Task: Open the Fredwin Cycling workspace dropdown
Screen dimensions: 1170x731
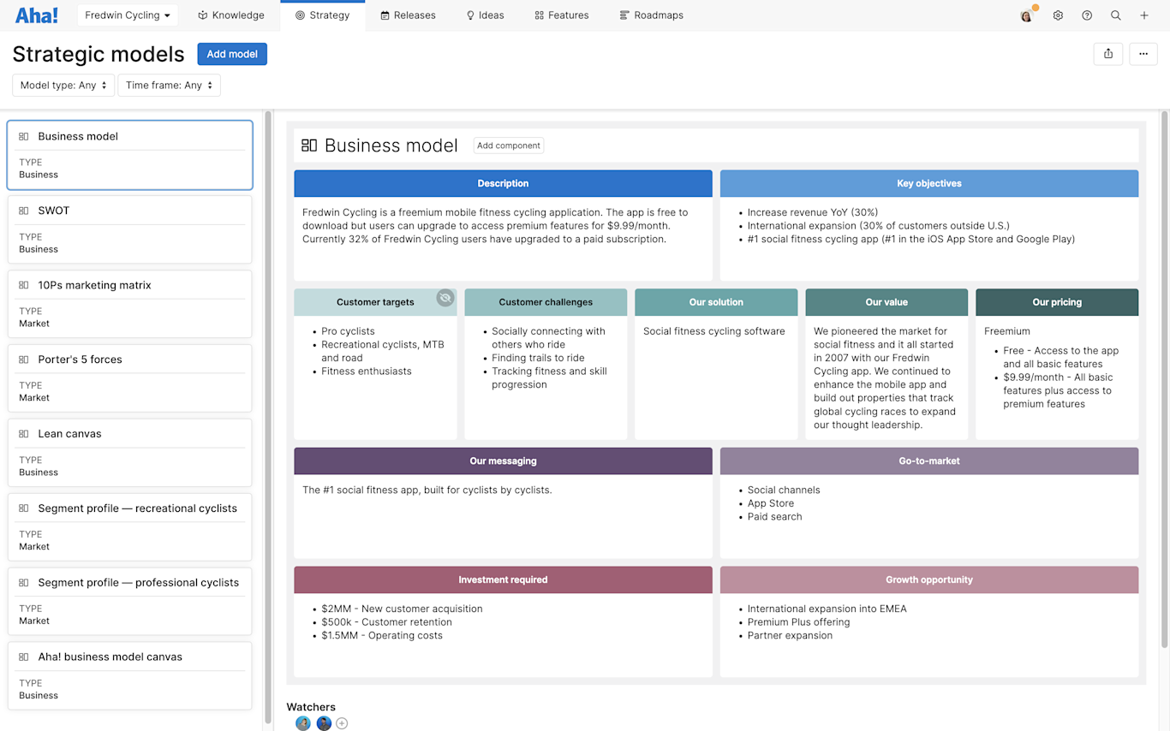Action: click(x=127, y=15)
